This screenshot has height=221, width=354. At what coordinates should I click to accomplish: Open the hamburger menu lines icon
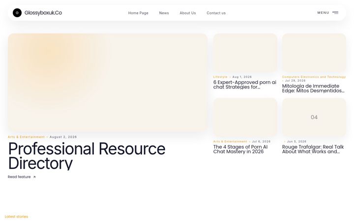[335, 13]
